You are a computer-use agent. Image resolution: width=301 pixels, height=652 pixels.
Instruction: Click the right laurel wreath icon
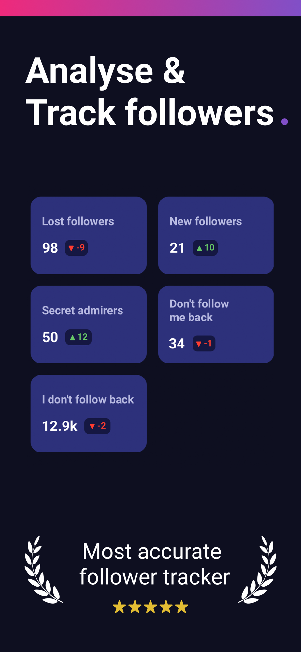[258, 570]
